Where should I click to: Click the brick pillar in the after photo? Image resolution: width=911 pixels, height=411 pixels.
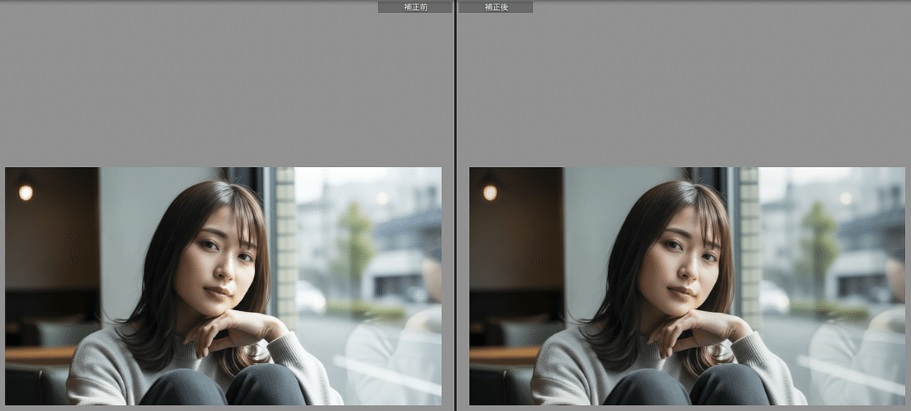pos(749,243)
